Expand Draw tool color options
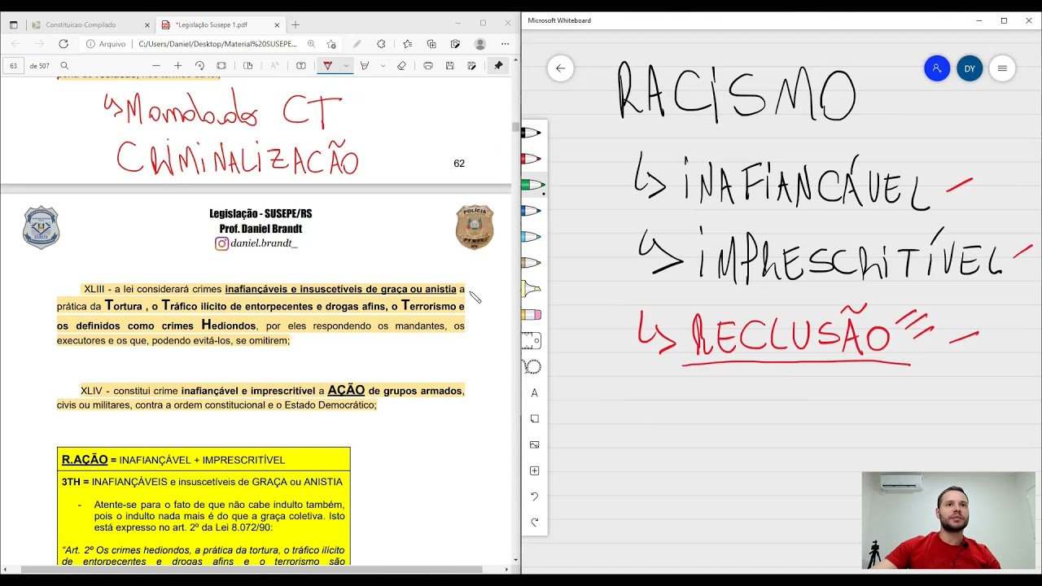This screenshot has height=586, width=1042. (346, 66)
